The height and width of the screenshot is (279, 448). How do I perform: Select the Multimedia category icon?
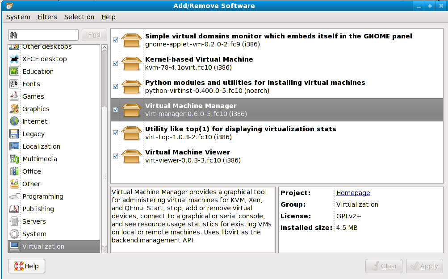(x=14, y=159)
